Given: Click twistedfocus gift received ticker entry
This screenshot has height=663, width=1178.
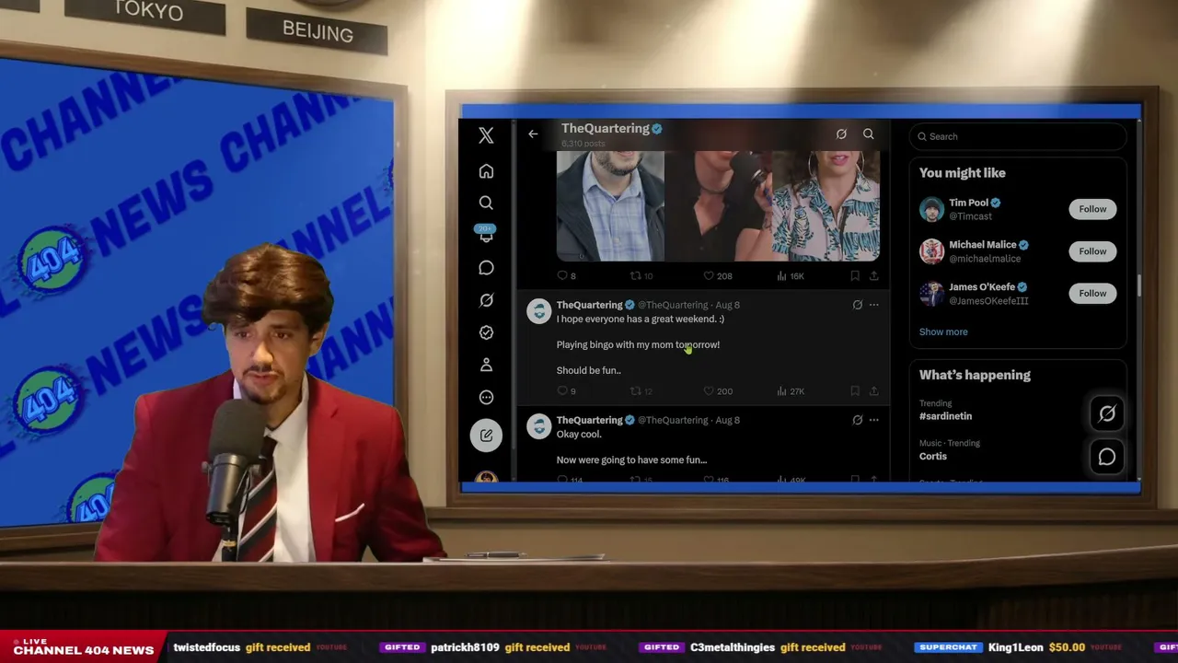Looking at the screenshot, I should [260, 647].
